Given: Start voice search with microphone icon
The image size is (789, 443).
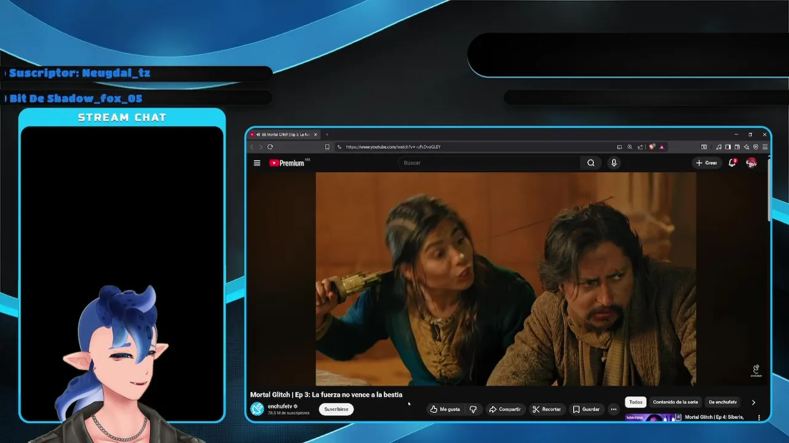Looking at the screenshot, I should pos(614,163).
